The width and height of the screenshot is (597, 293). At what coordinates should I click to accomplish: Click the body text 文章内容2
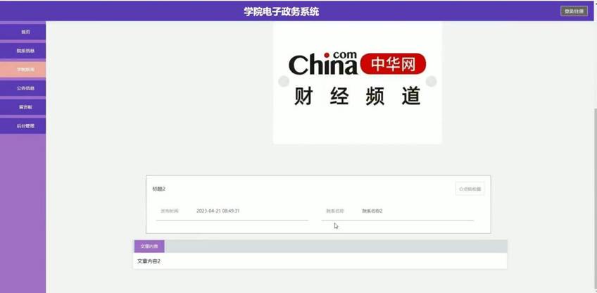(x=149, y=261)
